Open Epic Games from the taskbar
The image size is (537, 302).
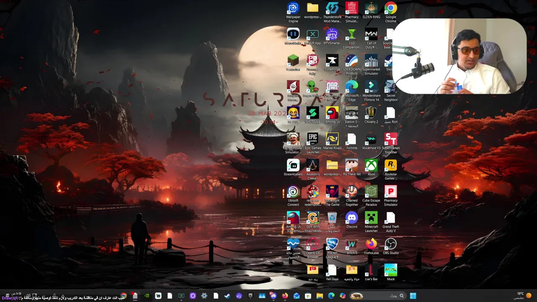point(250,296)
